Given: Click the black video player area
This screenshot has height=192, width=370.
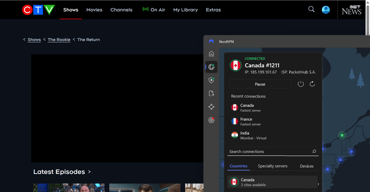Looking at the screenshot, I should tap(117, 108).
